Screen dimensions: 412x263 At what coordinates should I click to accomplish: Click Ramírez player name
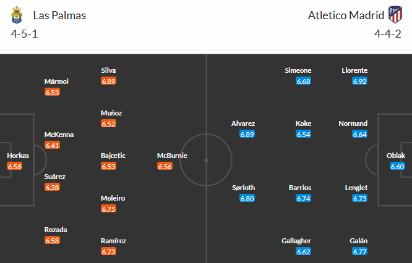coord(113,241)
